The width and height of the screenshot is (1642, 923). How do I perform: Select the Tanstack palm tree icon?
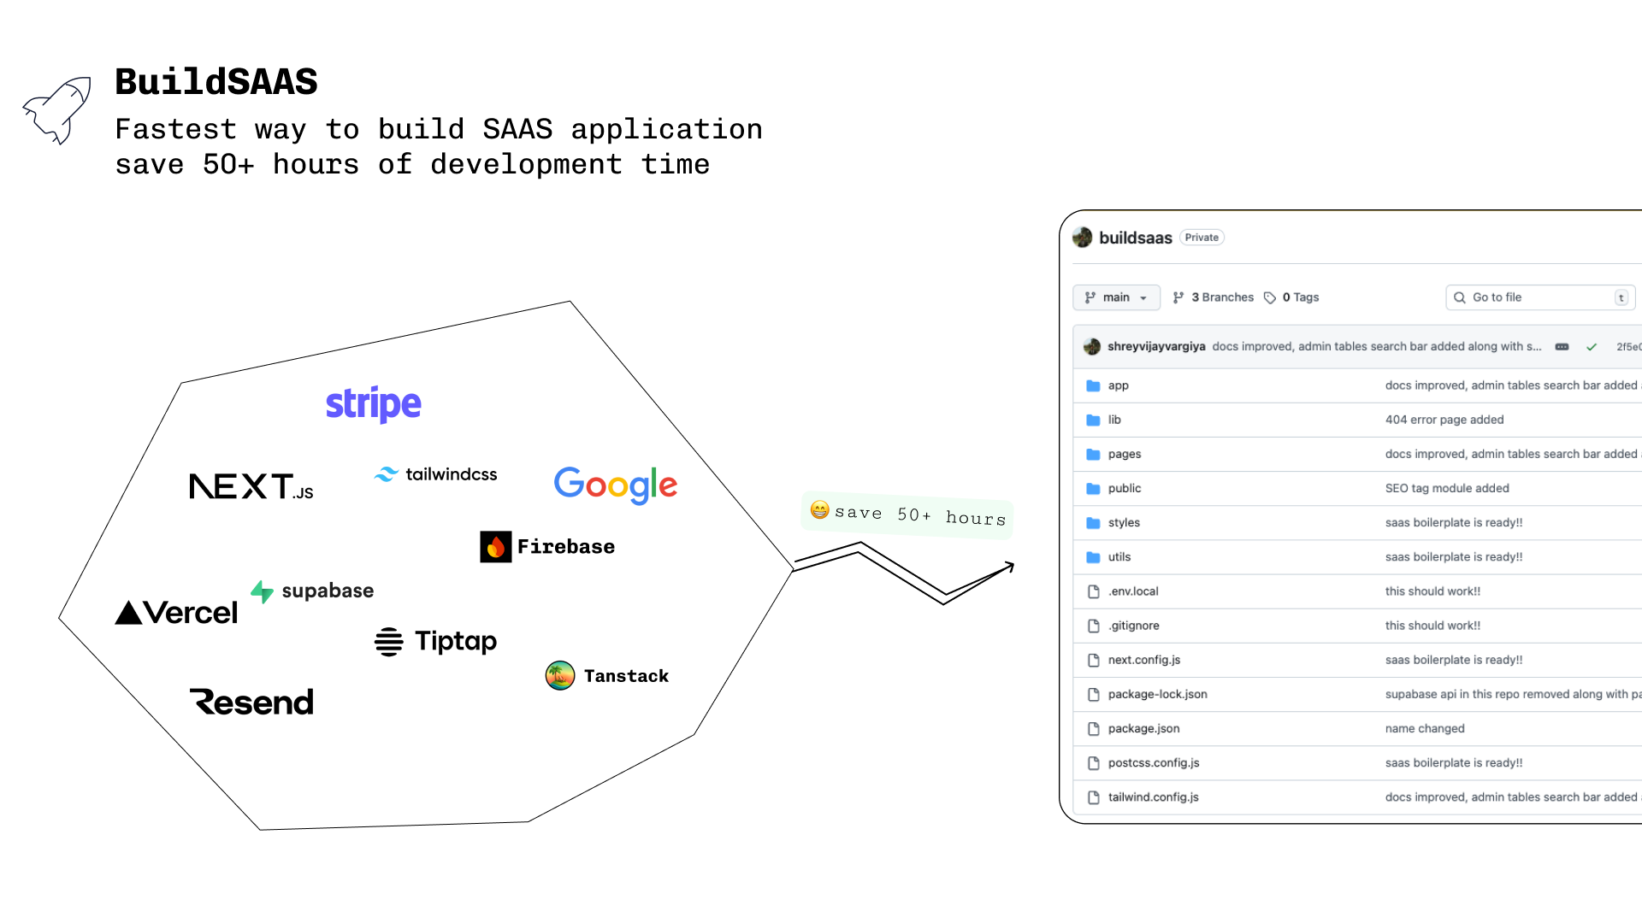560,675
